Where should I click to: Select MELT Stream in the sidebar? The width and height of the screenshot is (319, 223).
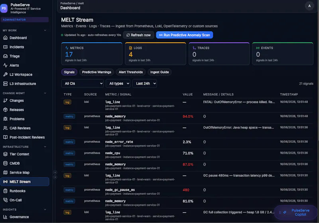click(x=25, y=182)
